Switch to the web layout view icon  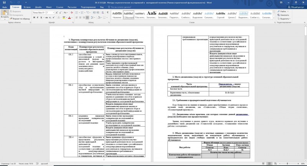point(276,163)
